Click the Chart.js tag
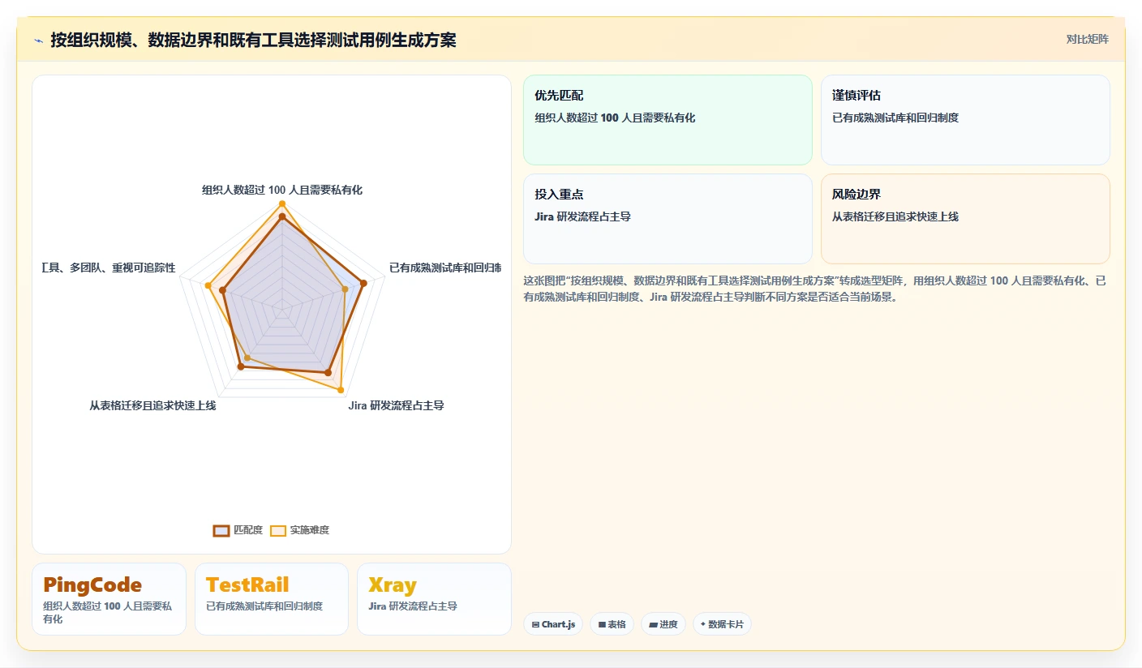The width and height of the screenshot is (1142, 668). (x=553, y=624)
